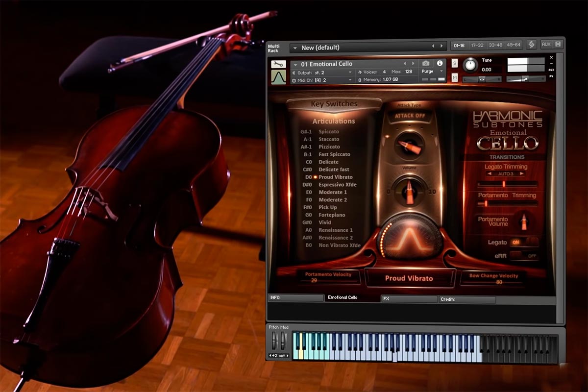
Task: Click the Attack Type rotary knob
Action: click(x=409, y=146)
